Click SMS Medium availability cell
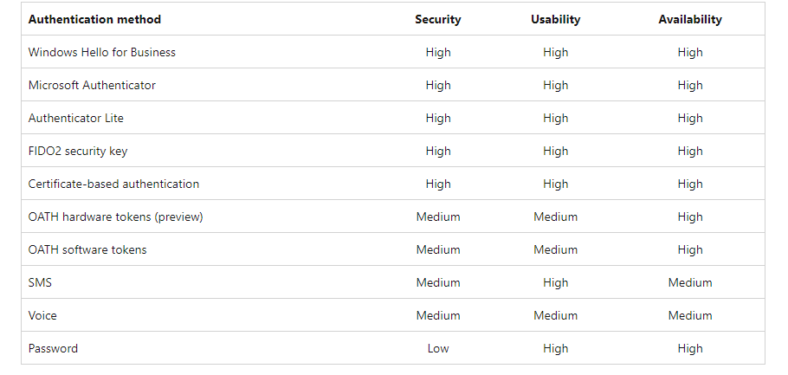The width and height of the screenshot is (788, 375). coord(690,282)
